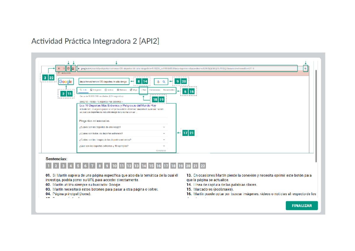Expand '¿Cuáles son todos los deportes extremos?' chevron
355x251 pixels.
coord(164,133)
